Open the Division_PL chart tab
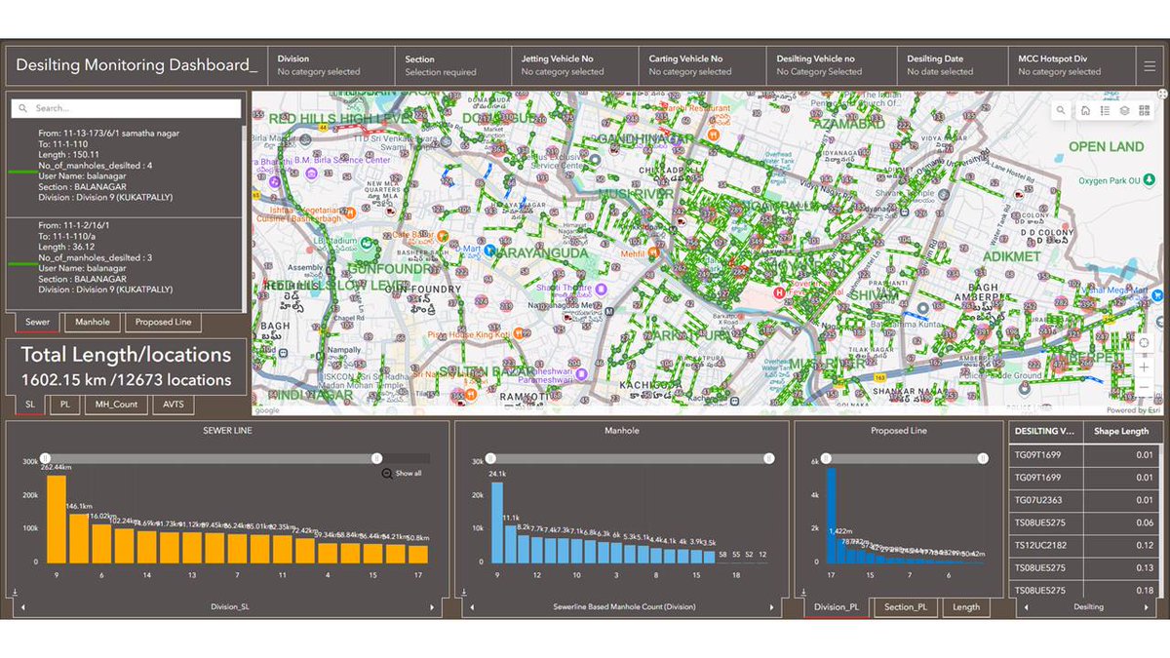1170x658 pixels. point(838,607)
